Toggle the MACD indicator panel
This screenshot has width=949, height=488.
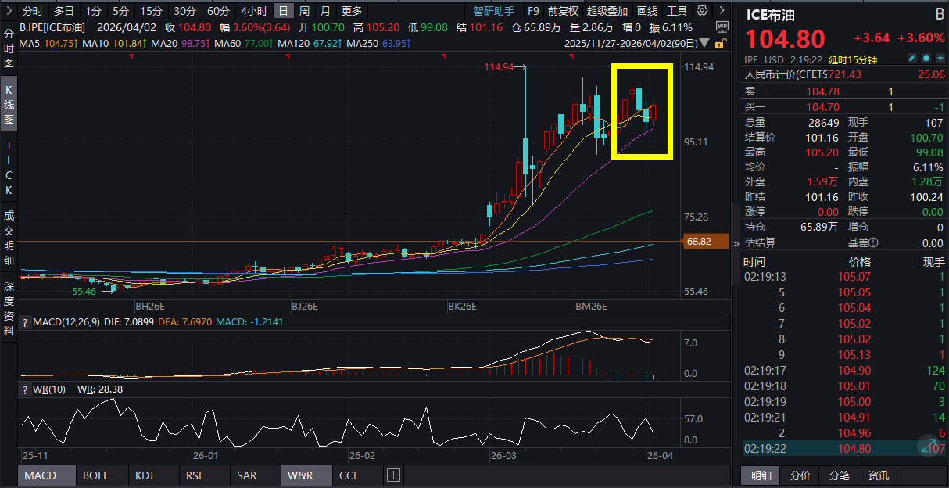point(40,475)
